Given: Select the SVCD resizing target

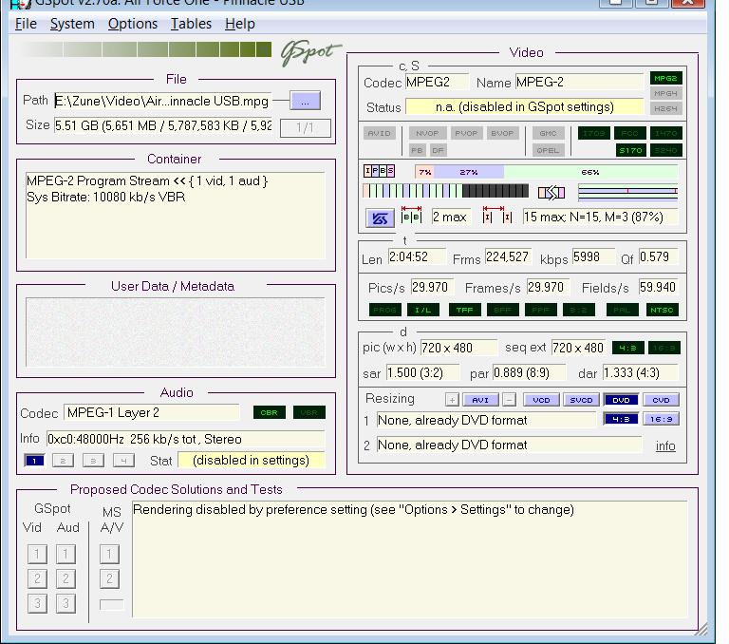Looking at the screenshot, I should pyautogui.click(x=582, y=400).
